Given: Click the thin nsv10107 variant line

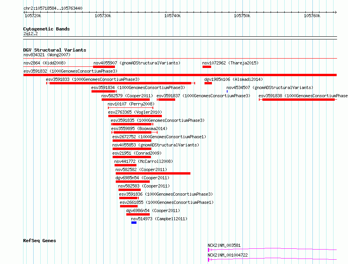Looking at the screenshot, I should (x=131, y=108).
